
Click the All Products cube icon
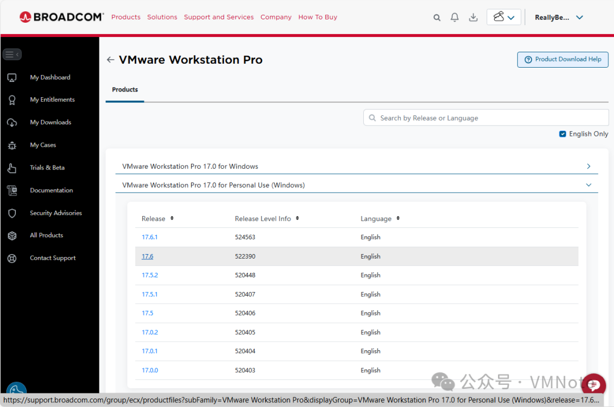[x=12, y=235]
